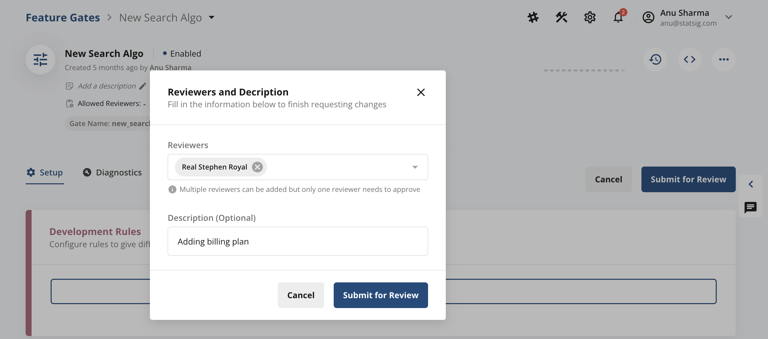Check notifications via the bell icon
Screen dimensions: 768x339
pyautogui.click(x=618, y=18)
